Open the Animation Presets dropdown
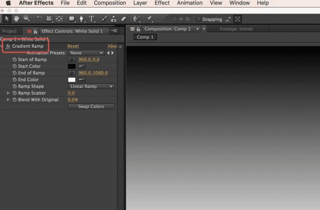320x210 pixels. [86, 53]
